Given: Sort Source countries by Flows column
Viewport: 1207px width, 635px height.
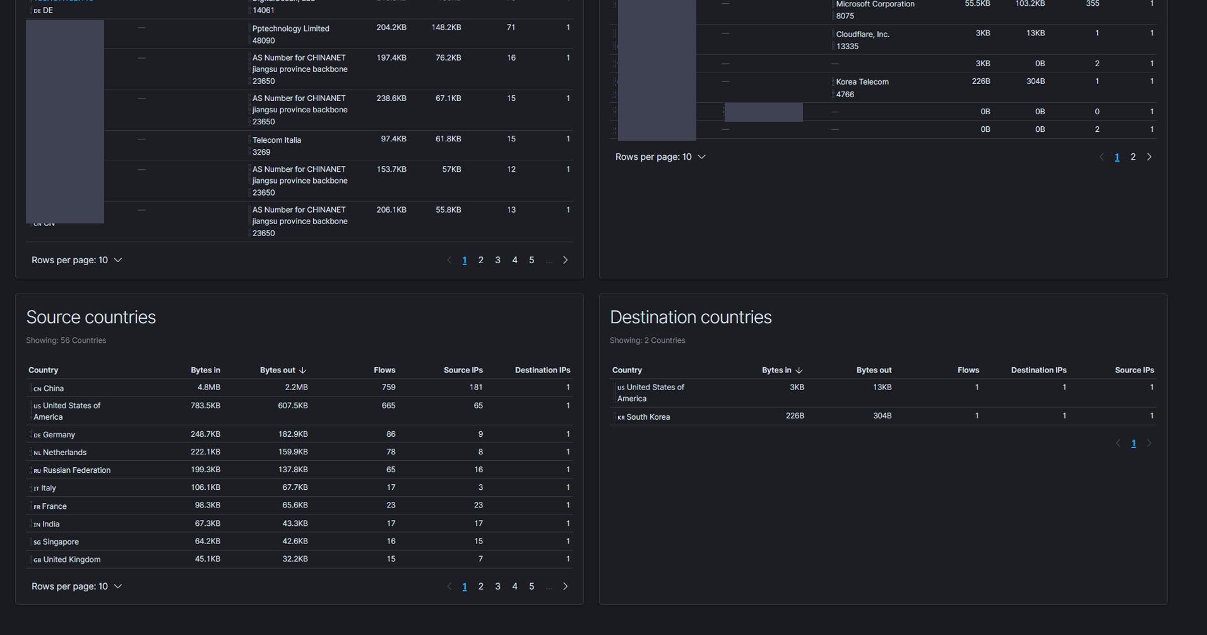Looking at the screenshot, I should click(384, 371).
